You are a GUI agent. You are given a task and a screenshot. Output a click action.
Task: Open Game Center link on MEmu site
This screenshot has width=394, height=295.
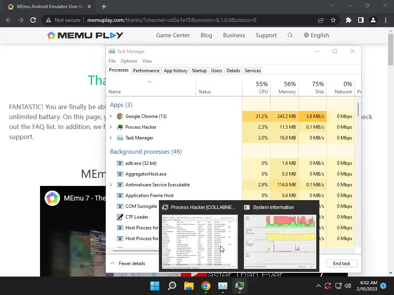coord(173,35)
